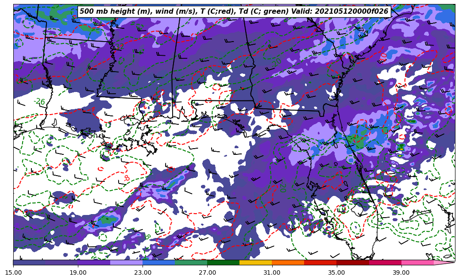The image size is (459, 280).
Task: Click the dark green colorbar segment
Action: [x=223, y=263]
